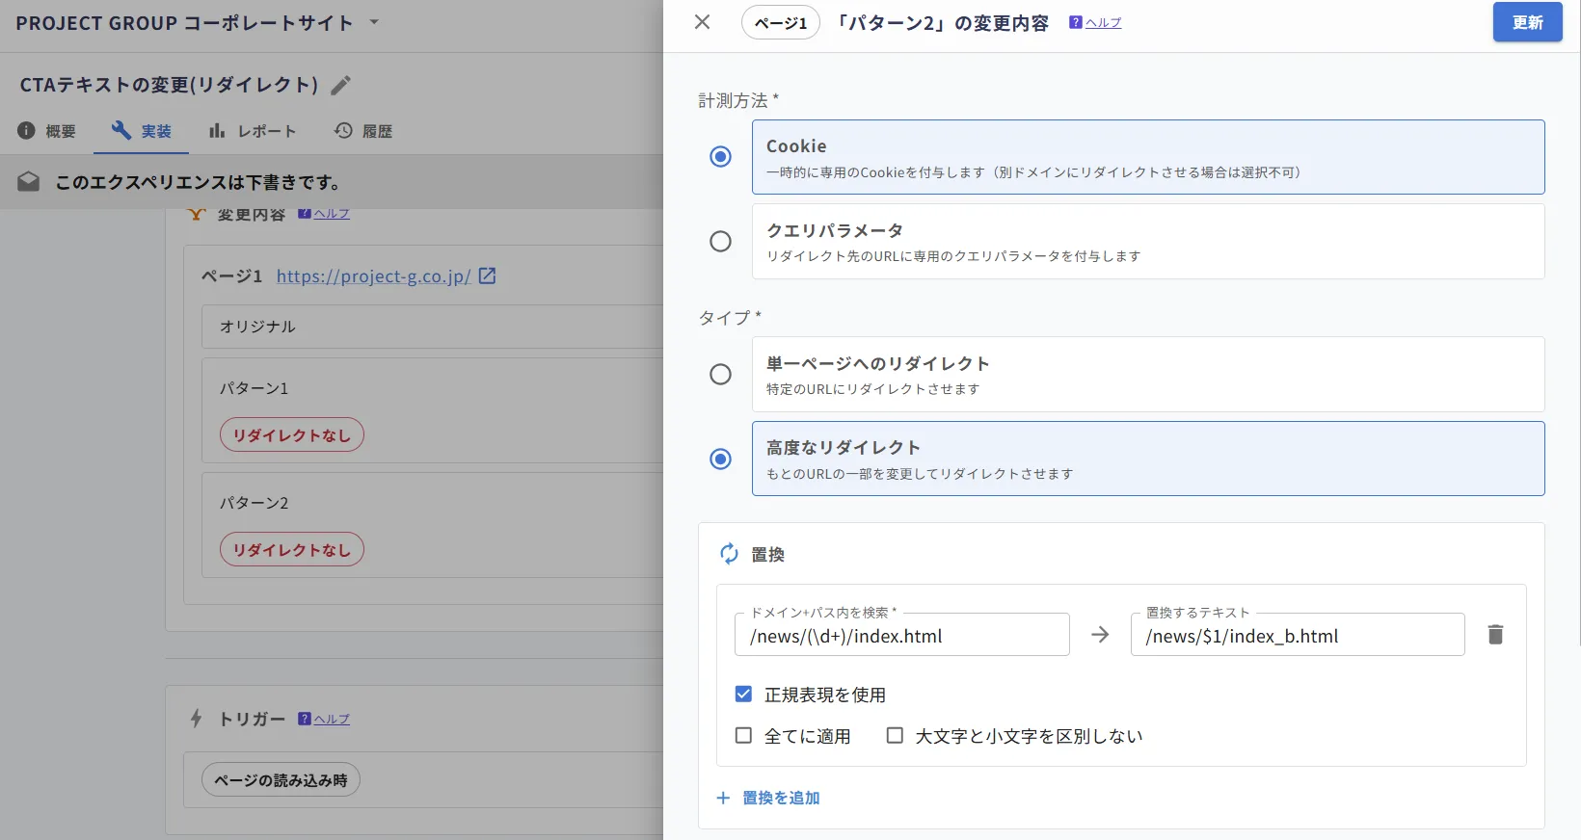Enable 全てに適用 checkbox
1581x840 pixels.
(743, 735)
